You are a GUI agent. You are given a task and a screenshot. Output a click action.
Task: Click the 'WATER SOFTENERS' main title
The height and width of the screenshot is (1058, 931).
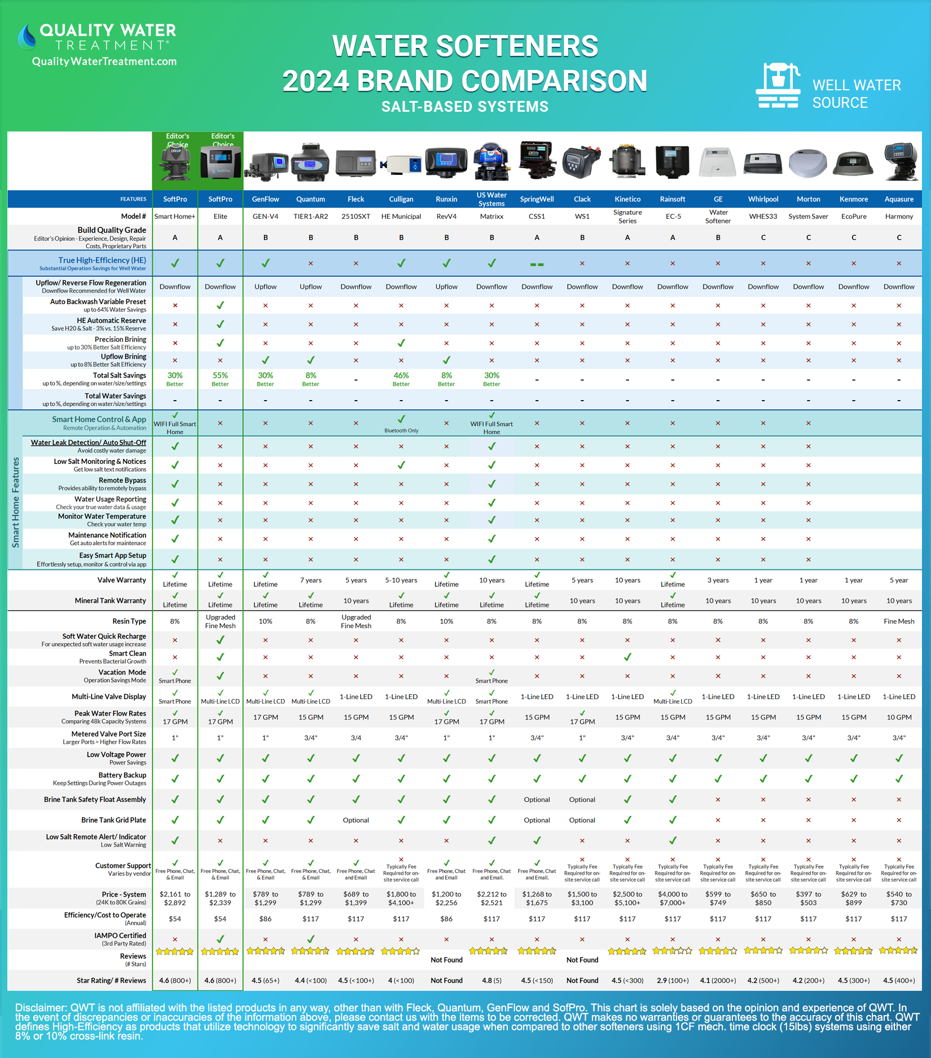[465, 46]
